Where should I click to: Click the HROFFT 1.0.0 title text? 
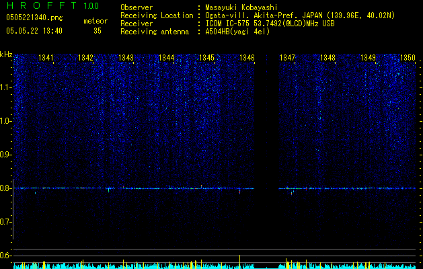point(52,5)
